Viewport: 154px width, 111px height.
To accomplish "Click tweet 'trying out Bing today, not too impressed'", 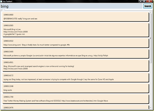I will tap(59, 79).
